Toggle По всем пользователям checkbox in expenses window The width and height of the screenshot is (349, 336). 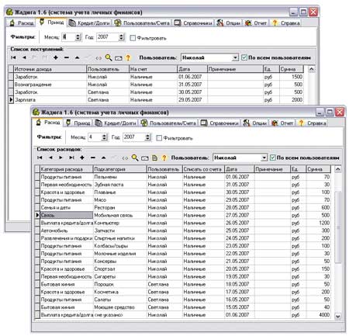(x=272, y=158)
